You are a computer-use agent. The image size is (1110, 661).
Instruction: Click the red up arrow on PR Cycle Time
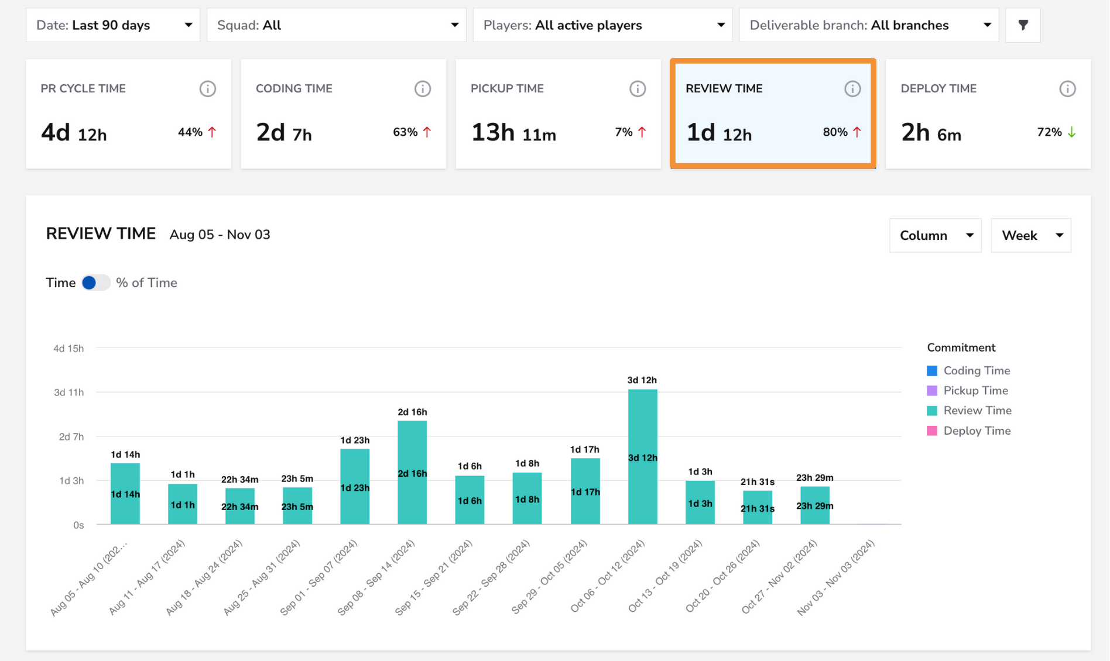pos(212,132)
